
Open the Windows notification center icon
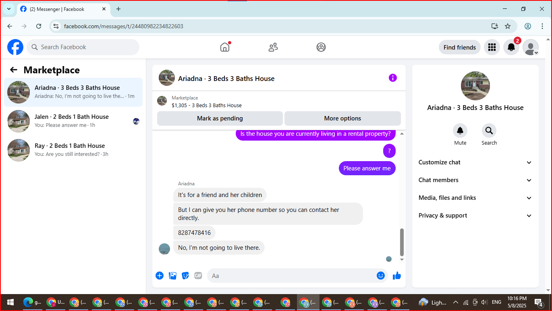tap(539, 302)
